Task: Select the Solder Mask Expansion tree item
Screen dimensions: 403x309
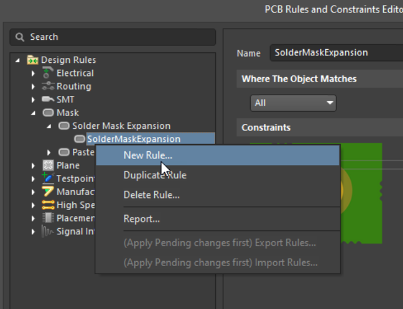Action: point(121,126)
